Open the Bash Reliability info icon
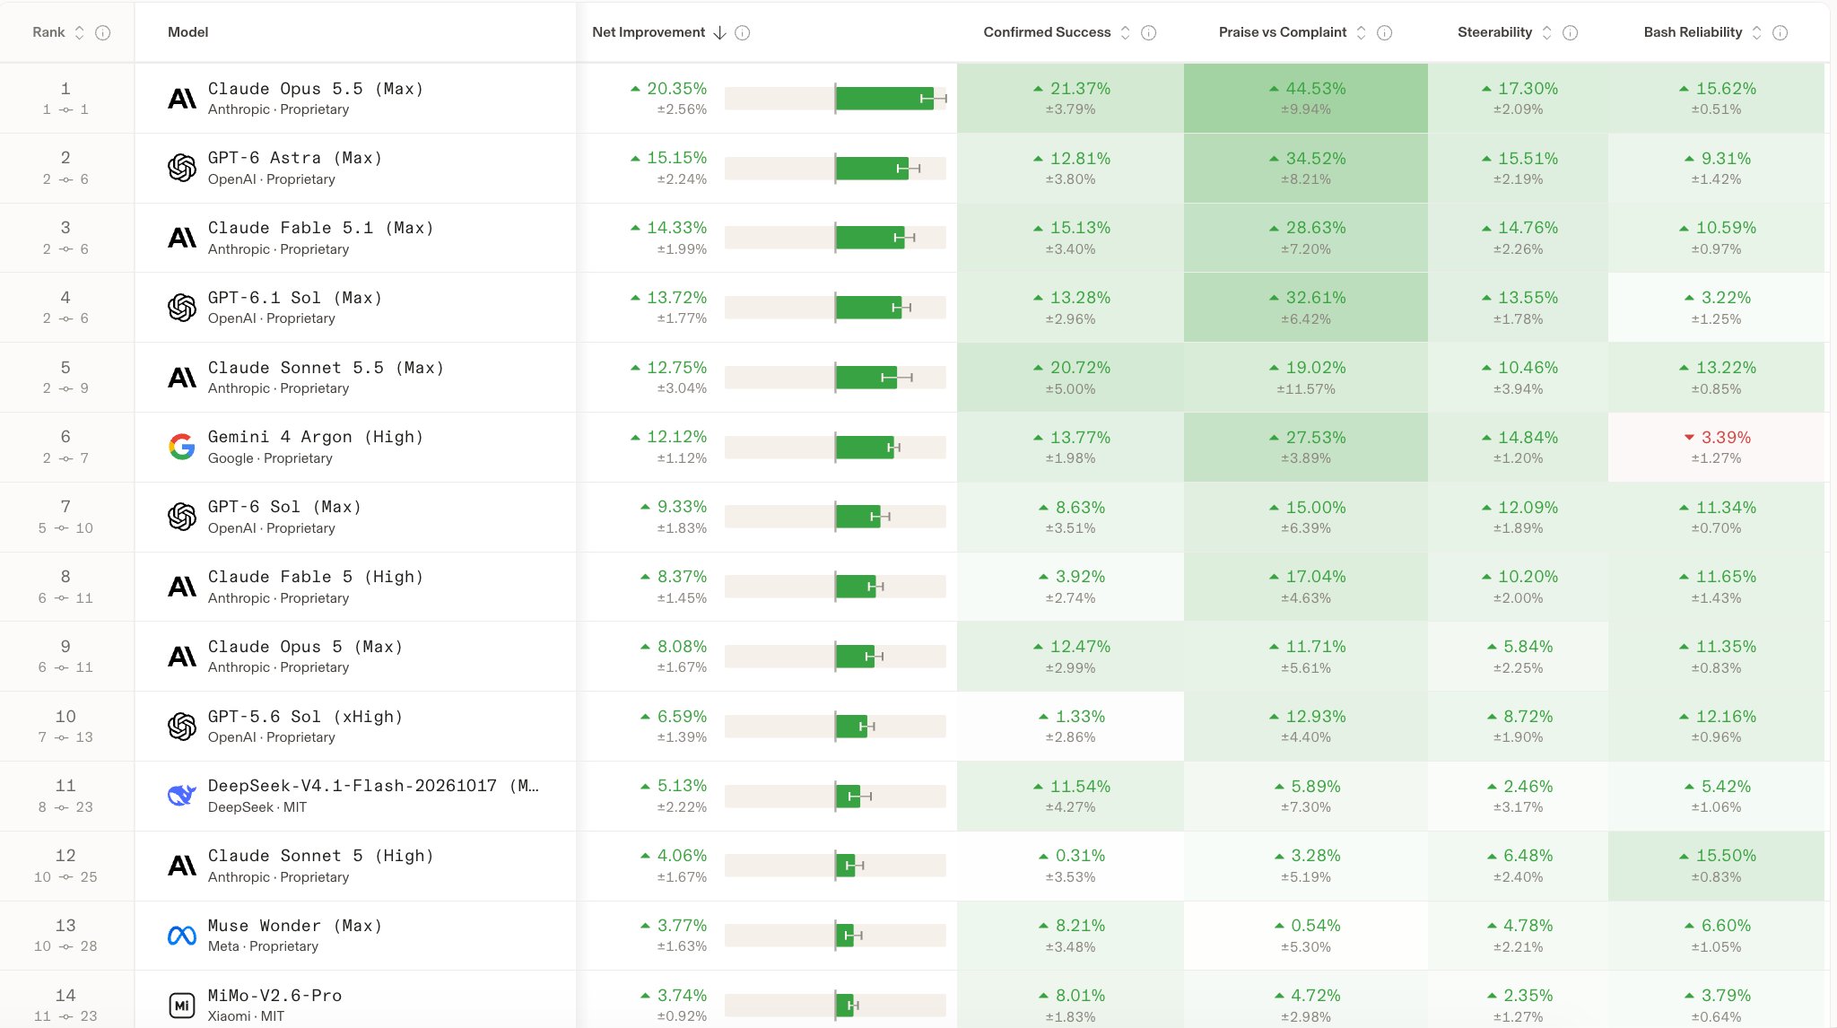Screen dimensions: 1837x1028 click(1780, 32)
